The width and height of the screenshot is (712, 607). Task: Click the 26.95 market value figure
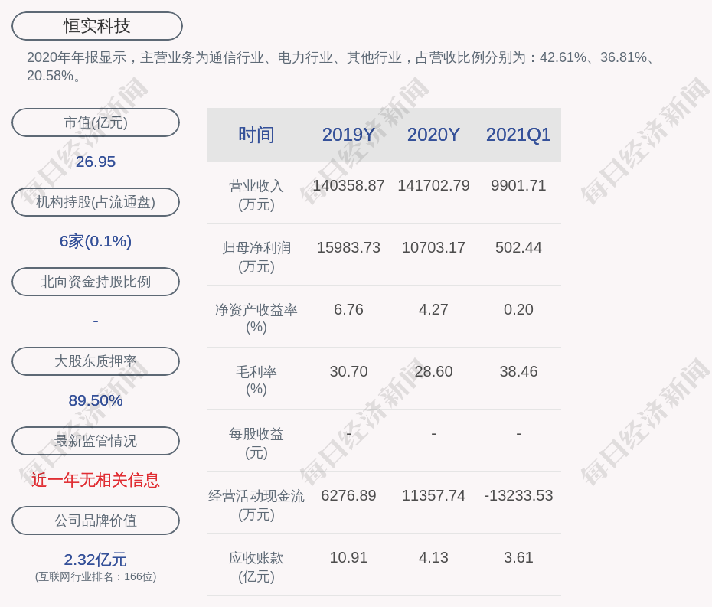(x=96, y=162)
